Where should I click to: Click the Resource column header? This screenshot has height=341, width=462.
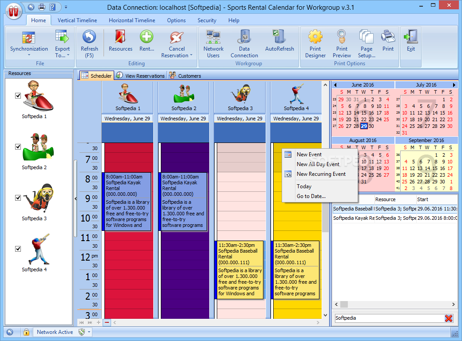tap(395, 199)
